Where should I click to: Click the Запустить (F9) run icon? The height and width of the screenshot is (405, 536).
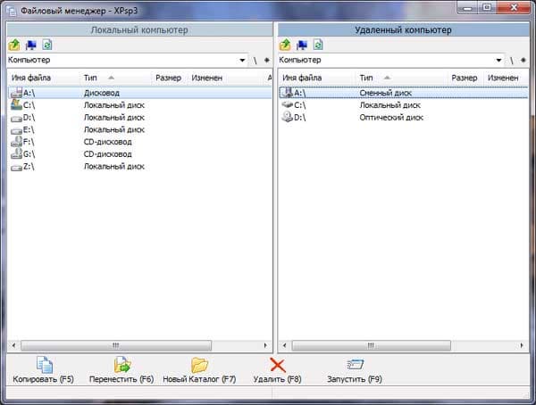coord(355,365)
